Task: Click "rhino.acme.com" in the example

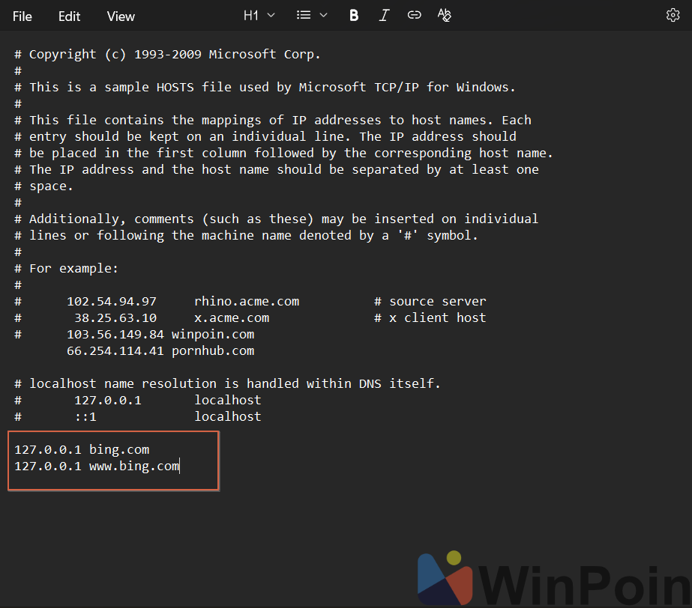Action: 247,302
